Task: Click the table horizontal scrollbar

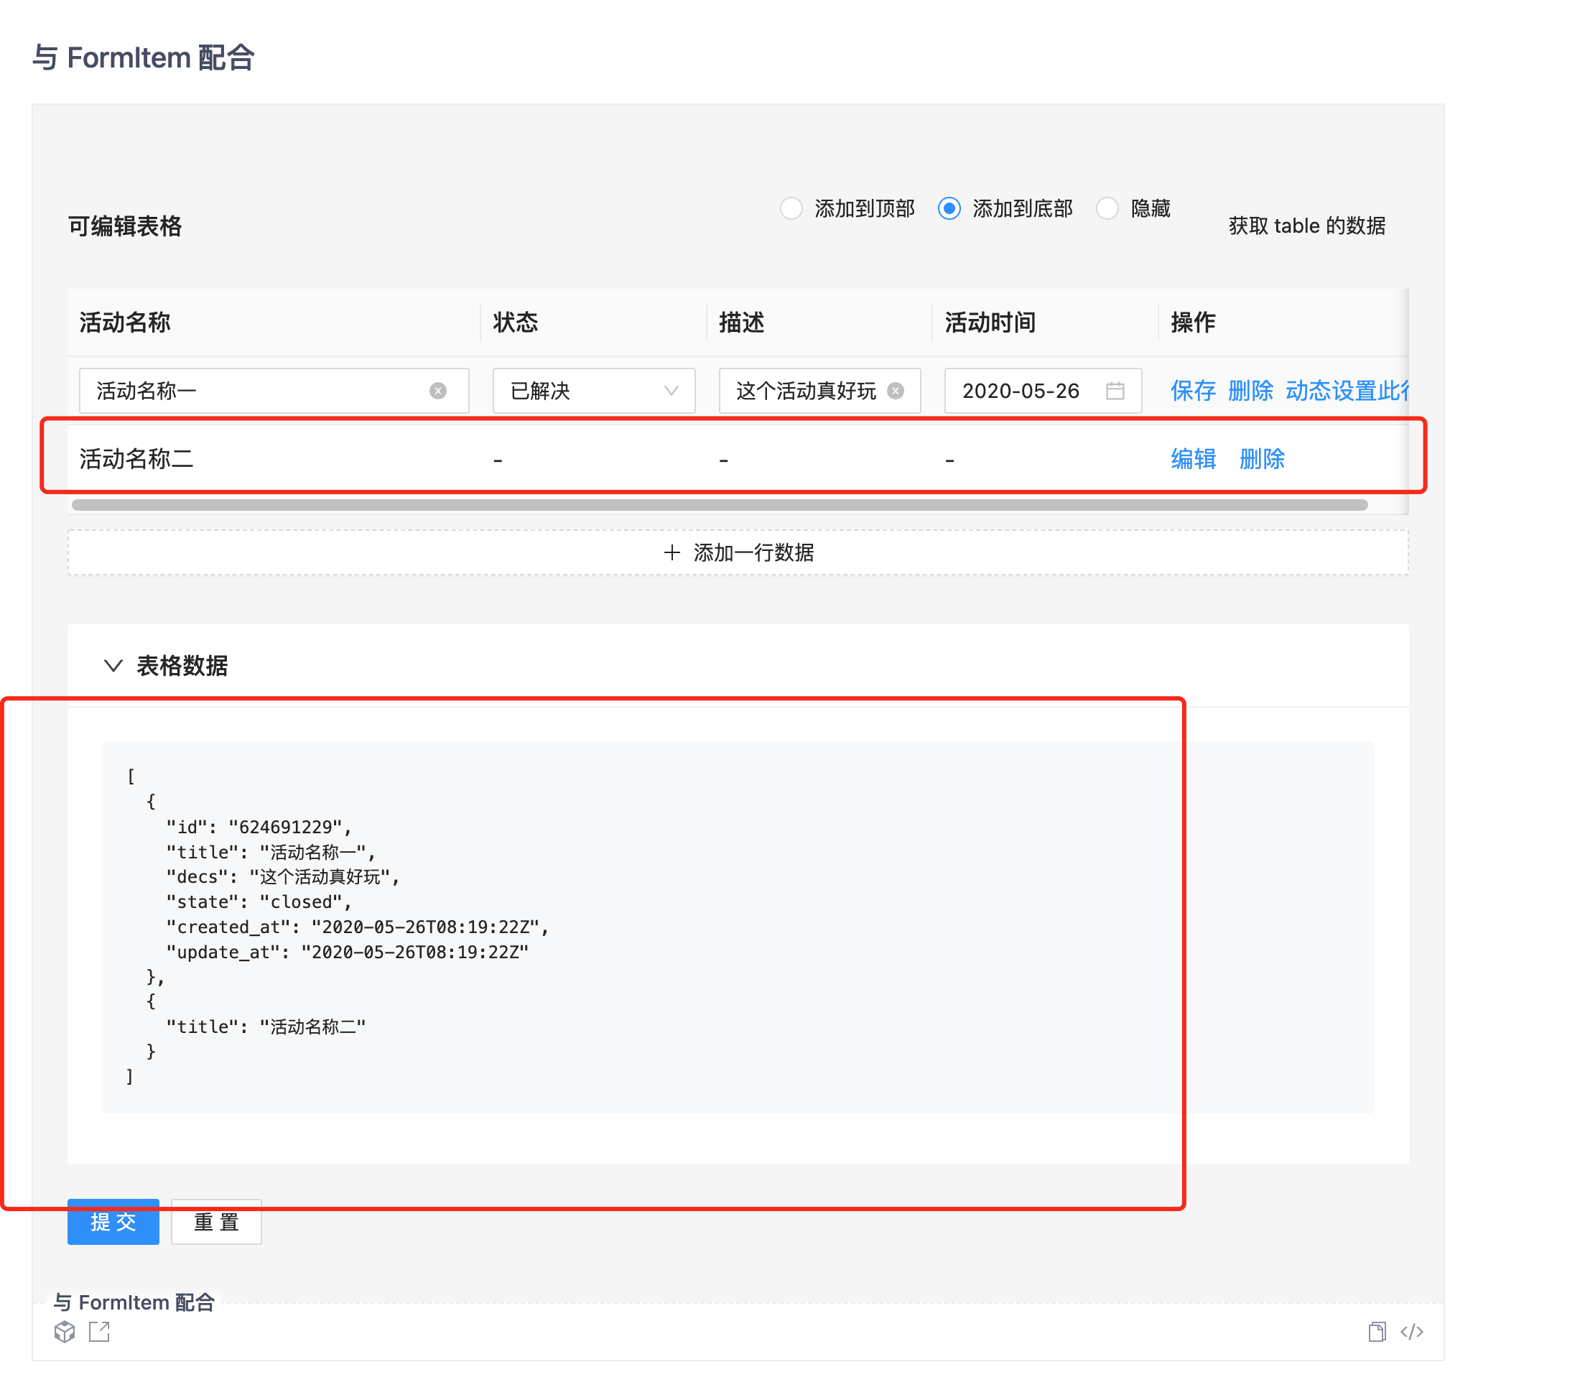Action: pyautogui.click(x=719, y=506)
